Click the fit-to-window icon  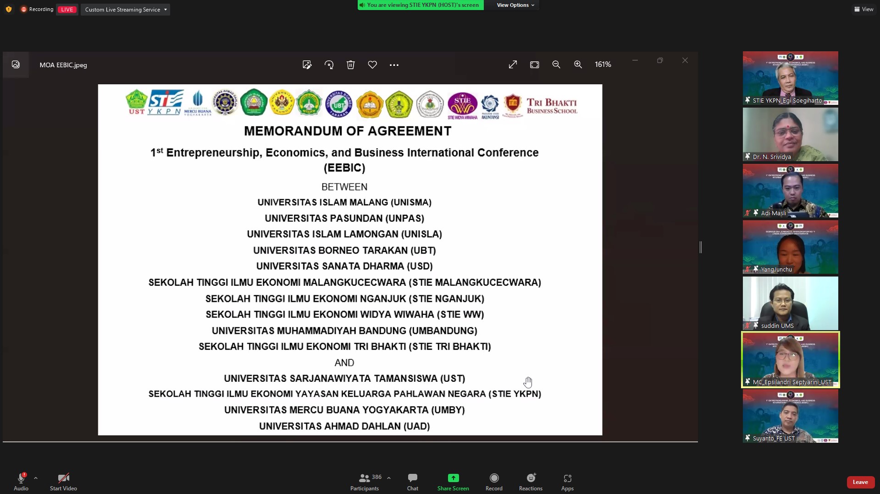(x=535, y=65)
